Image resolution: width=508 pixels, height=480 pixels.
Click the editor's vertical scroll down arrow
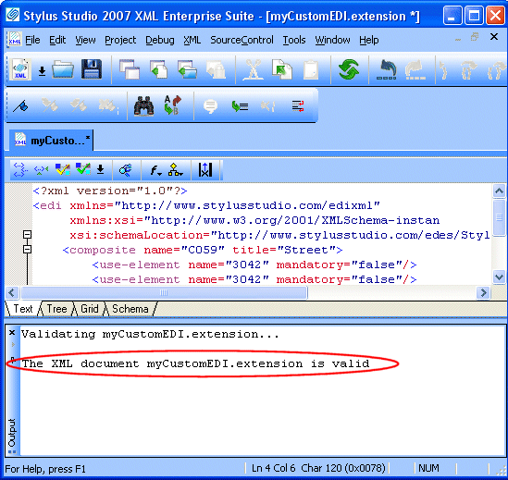[499, 277]
